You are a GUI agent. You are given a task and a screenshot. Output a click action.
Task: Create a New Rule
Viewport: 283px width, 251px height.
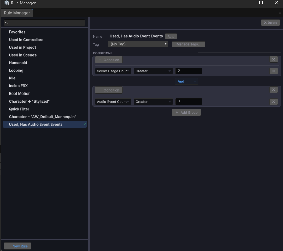[x=17, y=246]
